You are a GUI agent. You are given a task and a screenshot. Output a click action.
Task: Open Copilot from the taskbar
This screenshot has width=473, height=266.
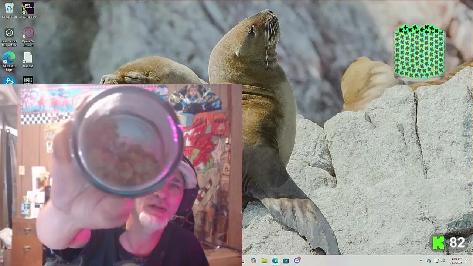[253, 260]
